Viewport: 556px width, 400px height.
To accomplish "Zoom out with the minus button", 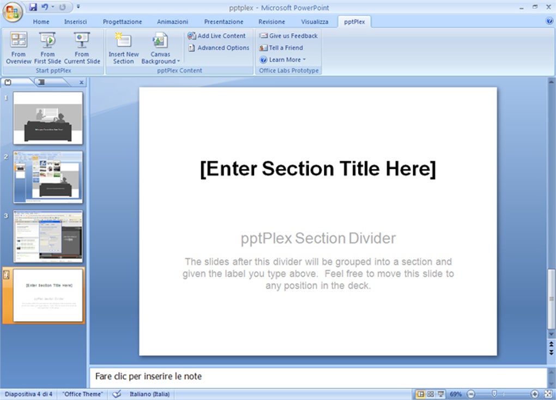I will [x=470, y=394].
